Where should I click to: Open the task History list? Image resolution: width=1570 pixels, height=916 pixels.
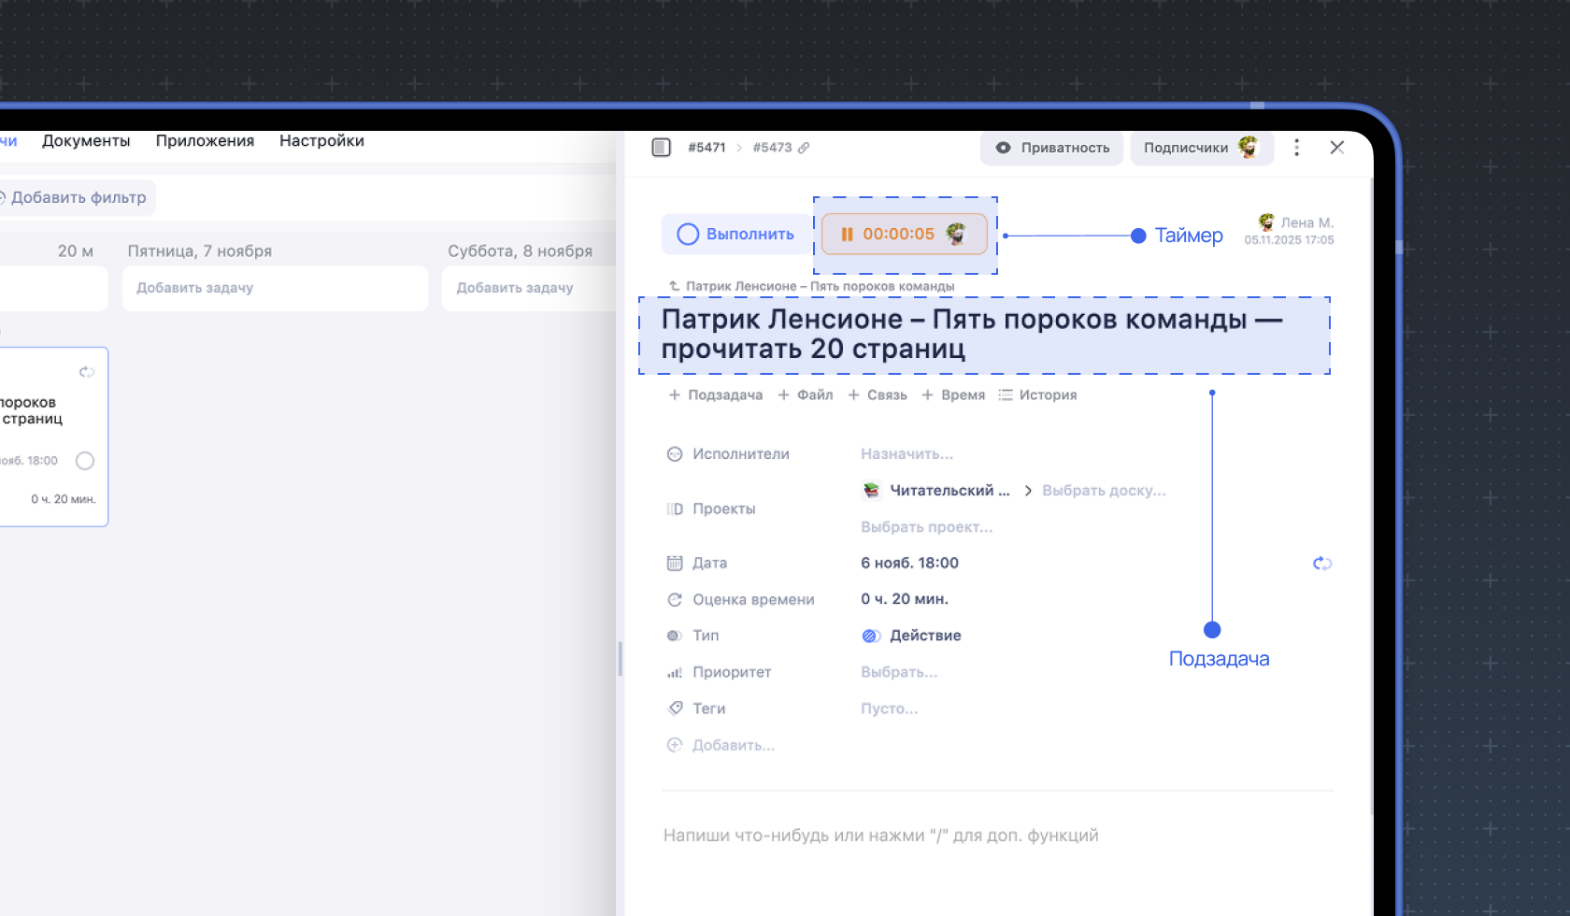(1037, 395)
